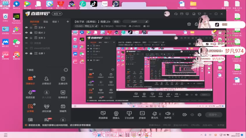Open the TikTok desktop shortcut
246x138 pixels.
[94, 4]
